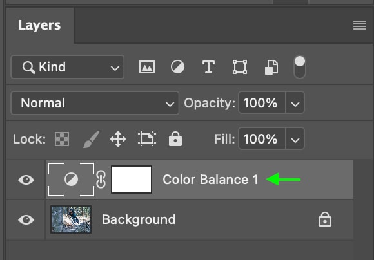Lock all padlock icon
This screenshot has width=374, height=260.
(x=175, y=139)
